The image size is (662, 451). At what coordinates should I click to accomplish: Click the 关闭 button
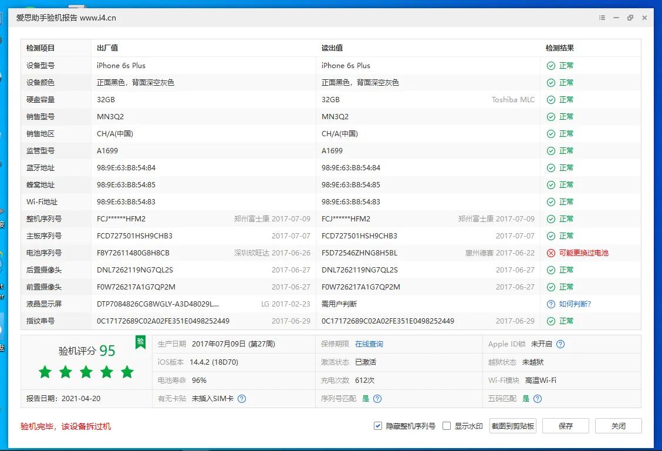618,426
